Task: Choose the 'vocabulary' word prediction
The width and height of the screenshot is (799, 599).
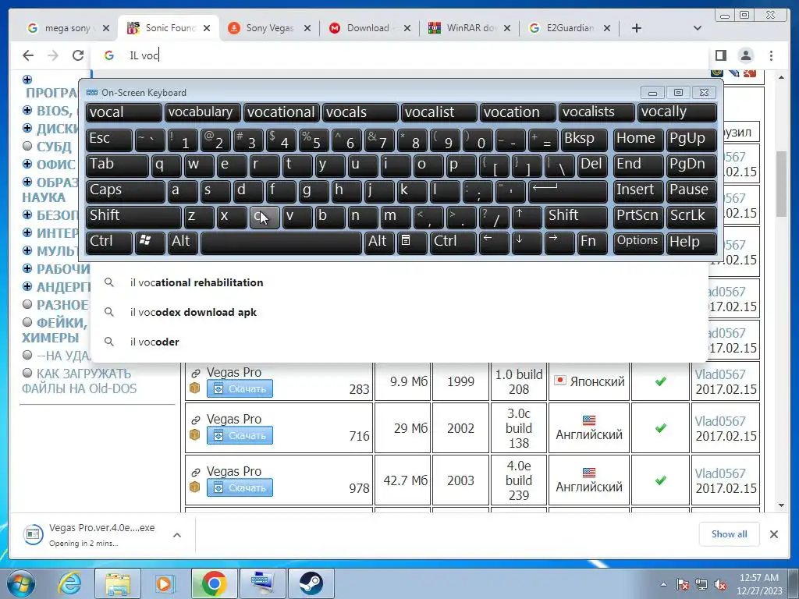Action: [x=202, y=112]
